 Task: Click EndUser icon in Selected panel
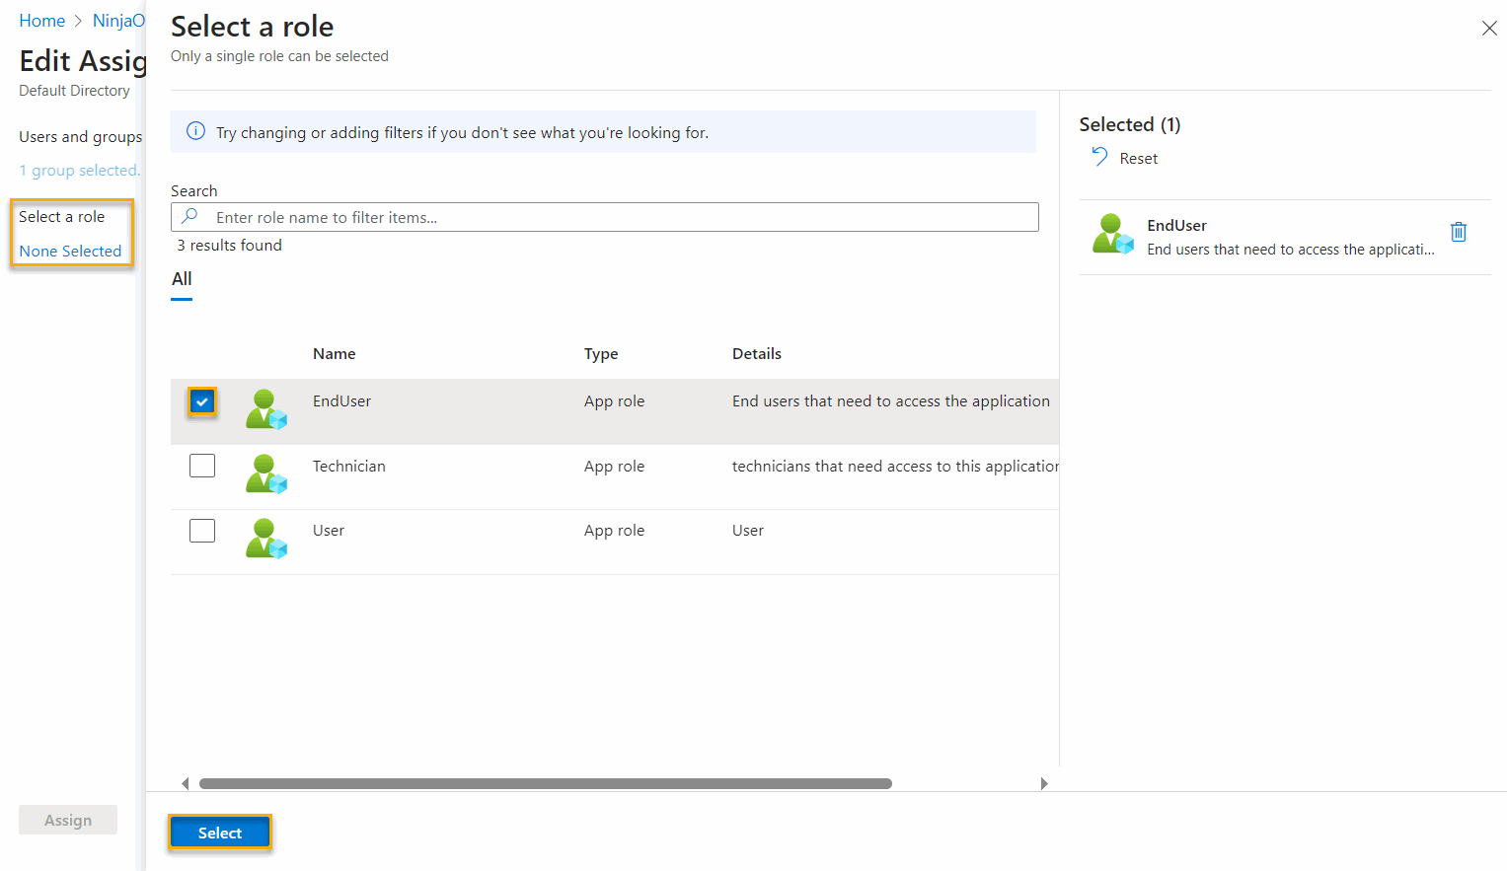click(x=1112, y=234)
